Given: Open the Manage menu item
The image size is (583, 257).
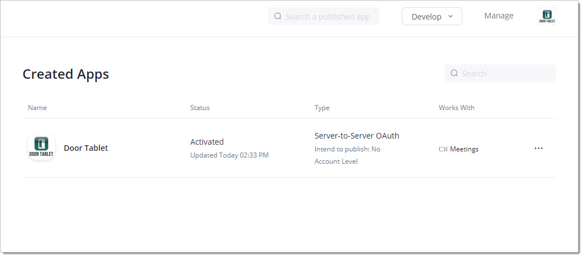Looking at the screenshot, I should (x=499, y=16).
